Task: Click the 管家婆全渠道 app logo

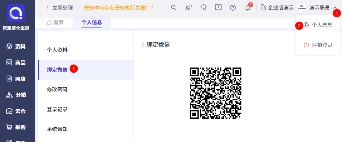Action: (x=16, y=13)
